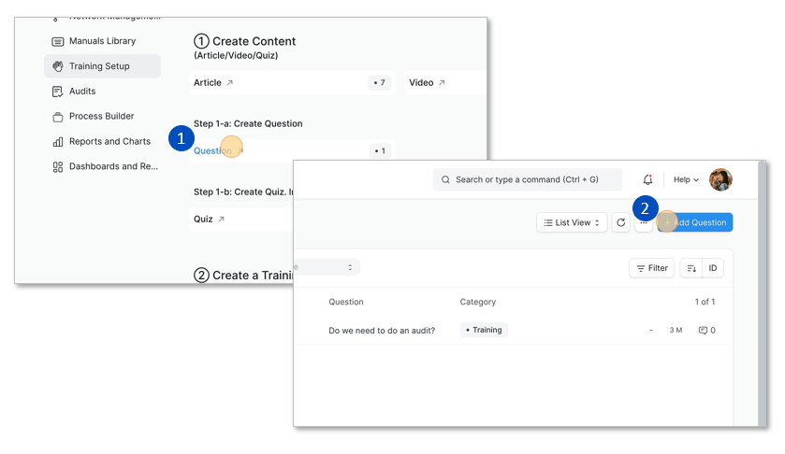Click the Dashboards sidebar icon

click(58, 167)
